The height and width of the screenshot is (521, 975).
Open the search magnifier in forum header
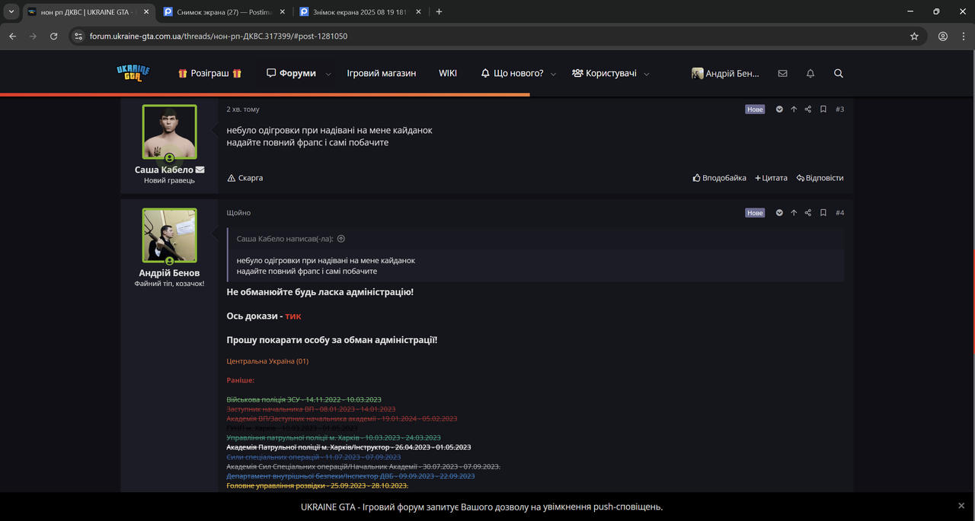coord(839,74)
